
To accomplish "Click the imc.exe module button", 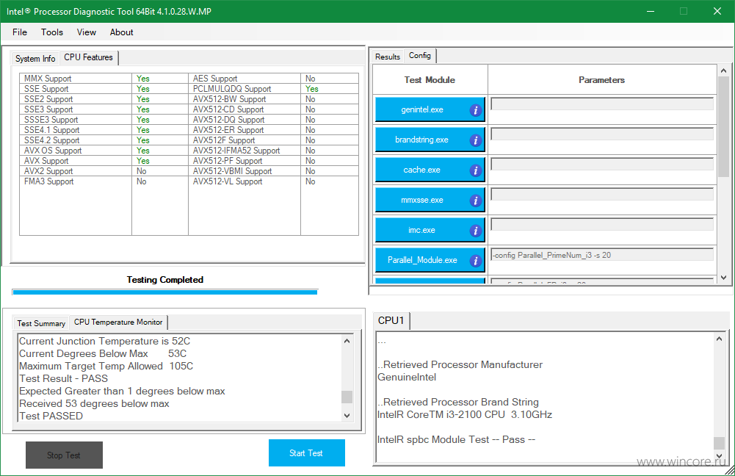I will point(430,230).
